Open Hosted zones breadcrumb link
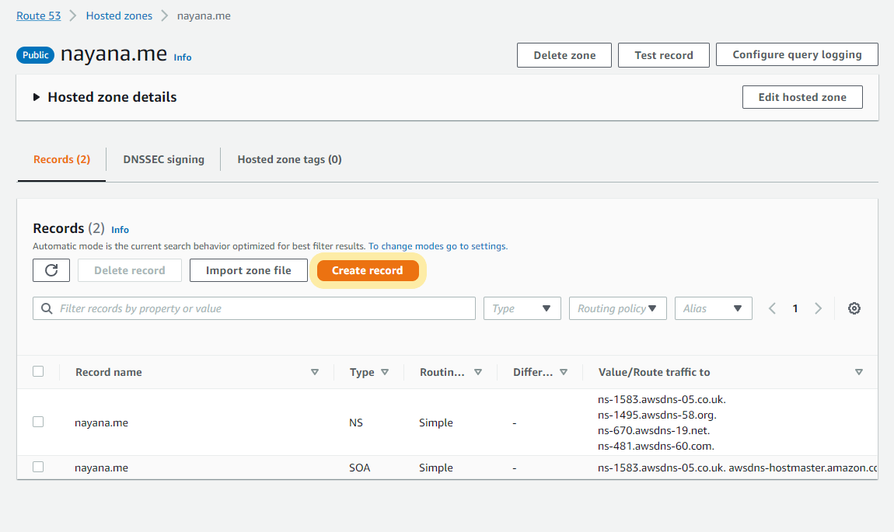Image resolution: width=894 pixels, height=532 pixels. 119,16
